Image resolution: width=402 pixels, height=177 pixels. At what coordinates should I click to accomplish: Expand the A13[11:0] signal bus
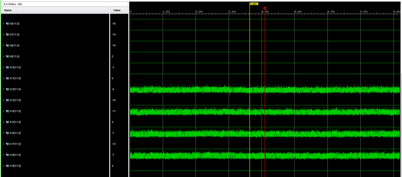point(4,101)
